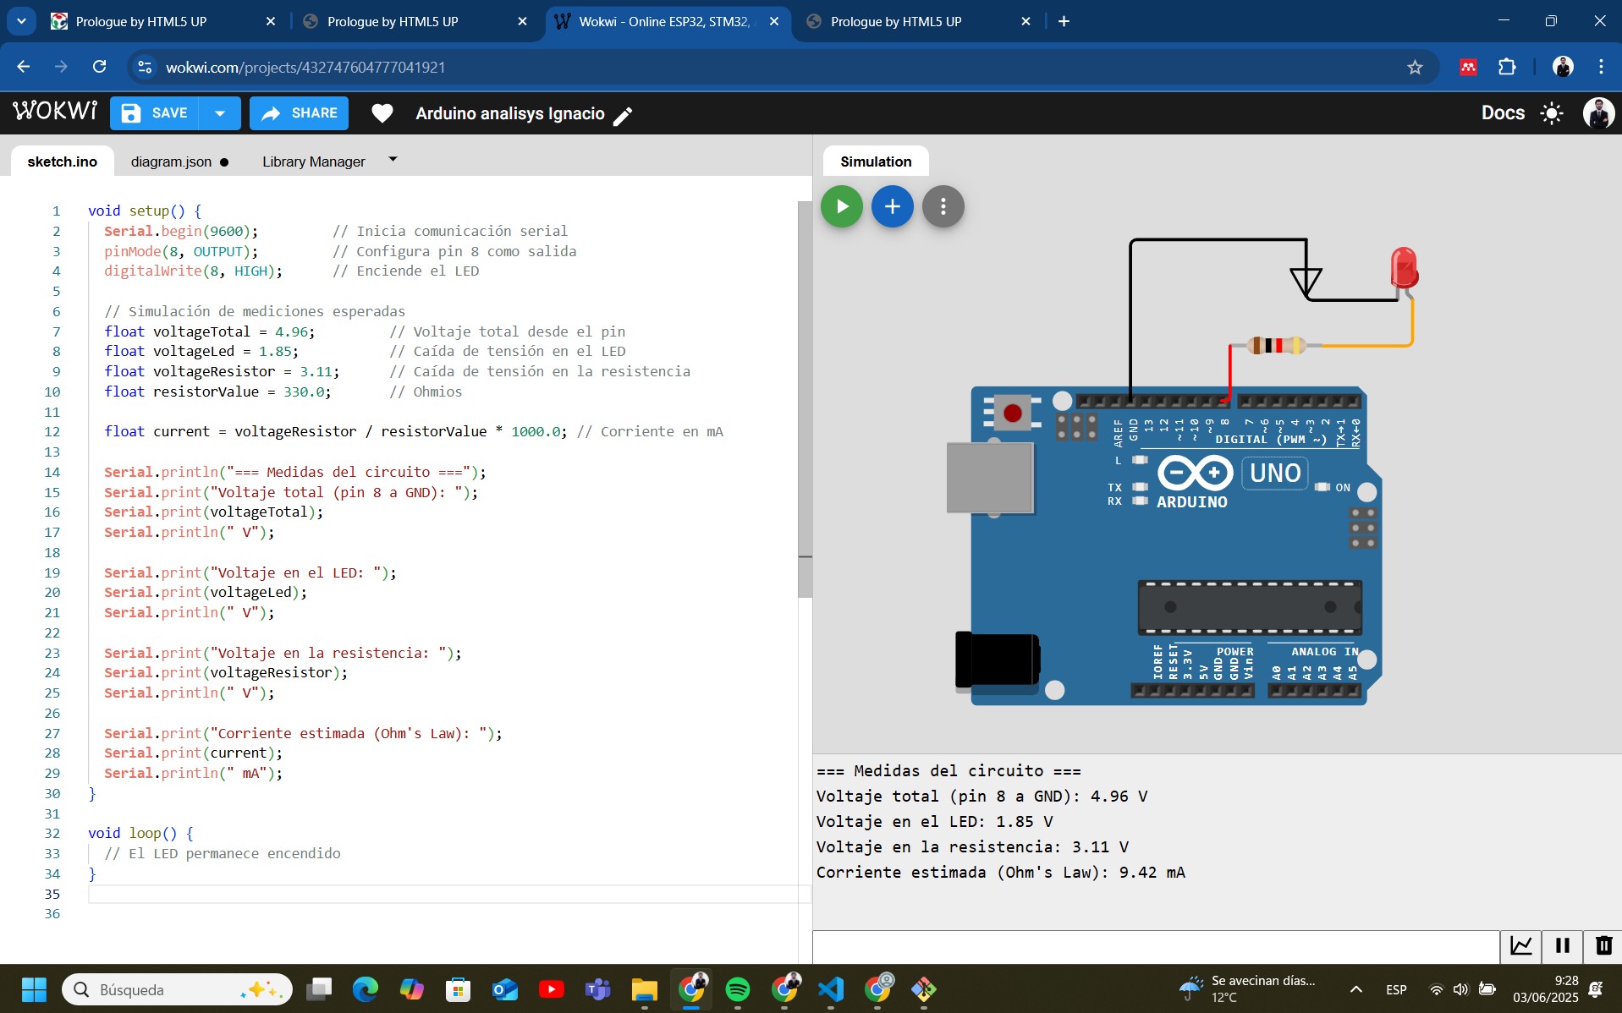Open the simulation three-dot options menu
Screen dimensions: 1622x1013
[x=943, y=206]
